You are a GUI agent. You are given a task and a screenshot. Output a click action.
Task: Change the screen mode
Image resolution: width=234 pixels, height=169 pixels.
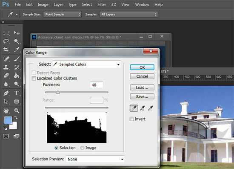click(x=16, y=136)
